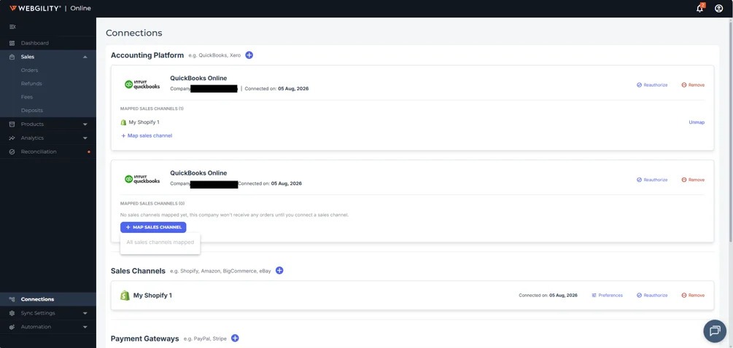Add a payment gateway plus icon
The image size is (733, 348).
tap(235, 339)
